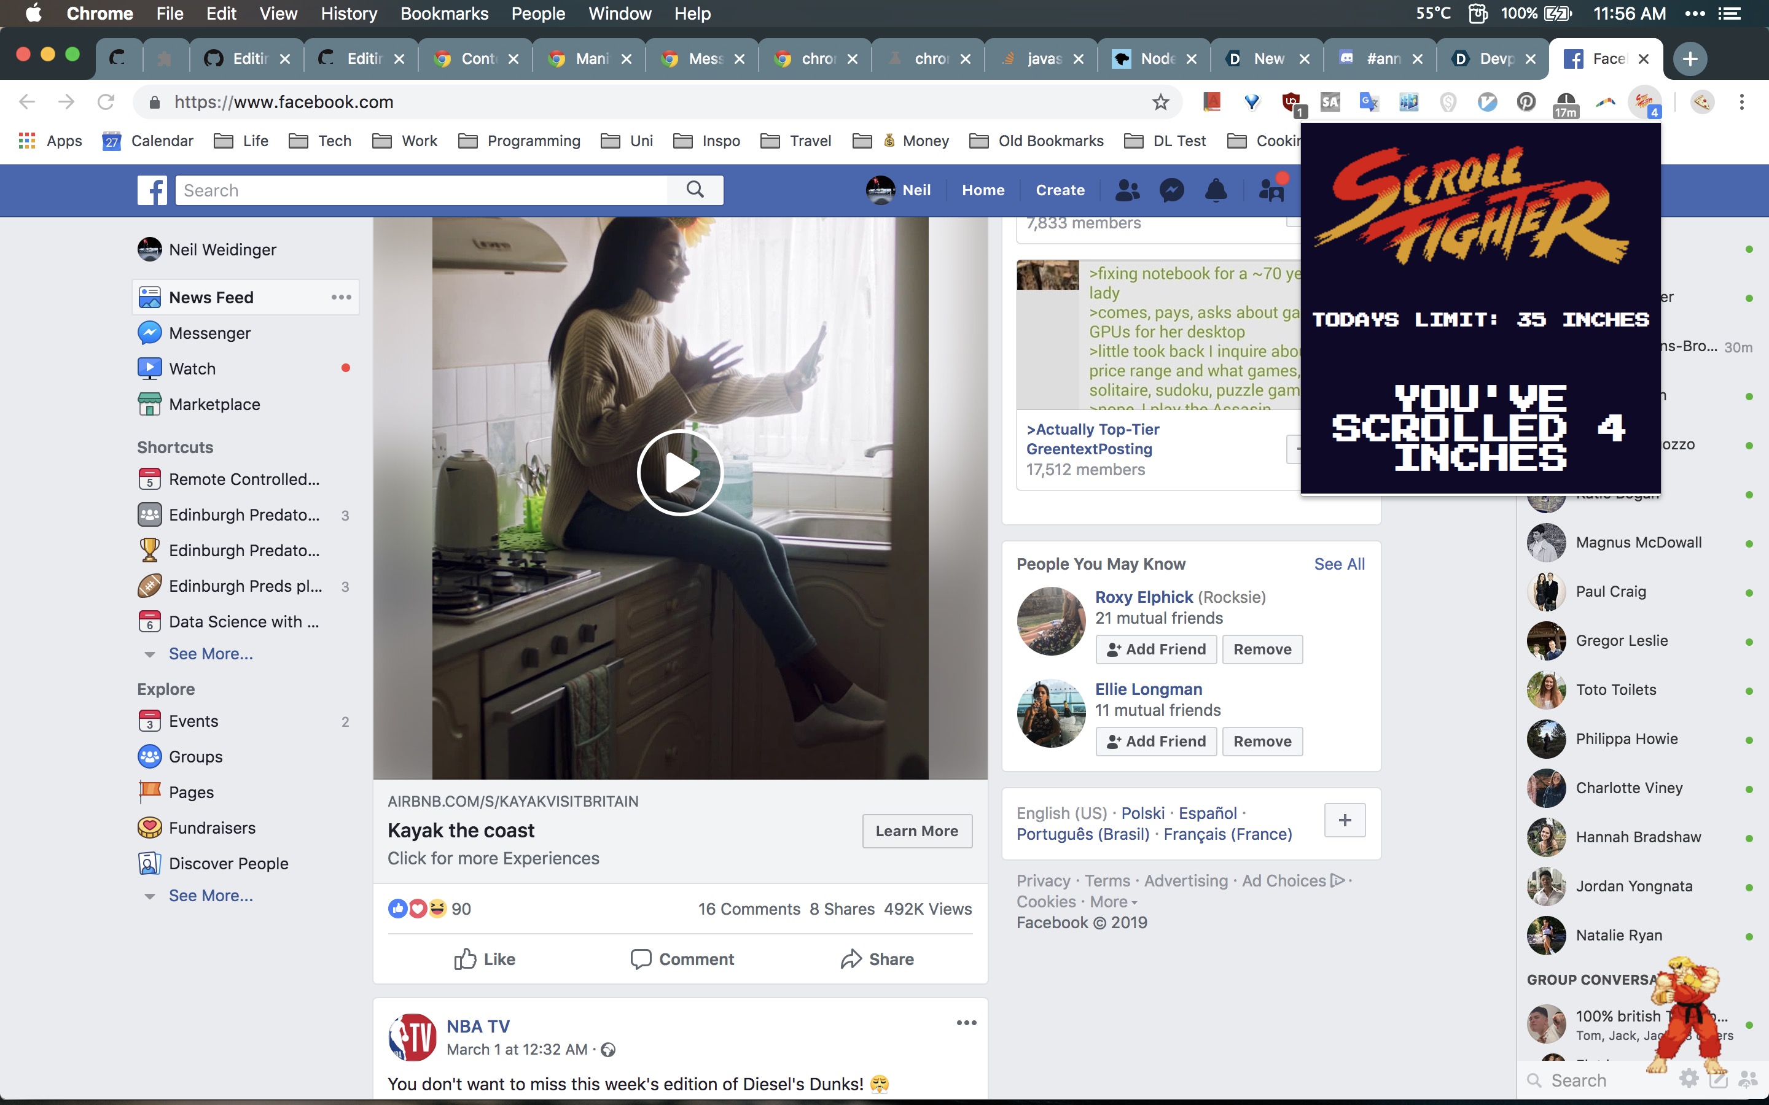Open NBA TV post options menu
Image resolution: width=1769 pixels, height=1105 pixels.
click(966, 1023)
